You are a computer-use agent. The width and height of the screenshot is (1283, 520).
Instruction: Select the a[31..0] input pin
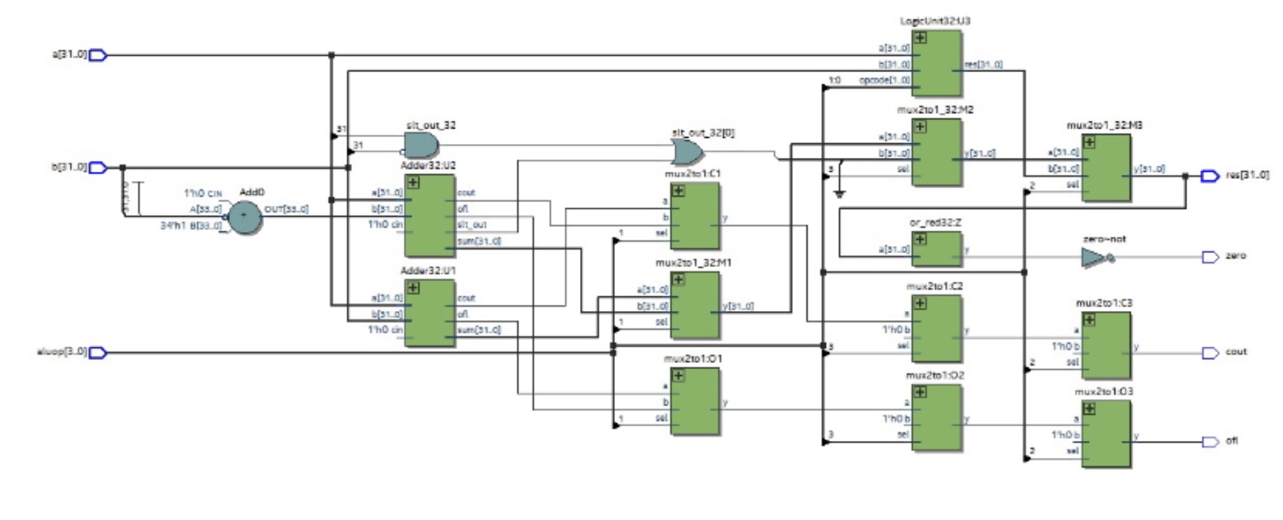tap(98, 55)
